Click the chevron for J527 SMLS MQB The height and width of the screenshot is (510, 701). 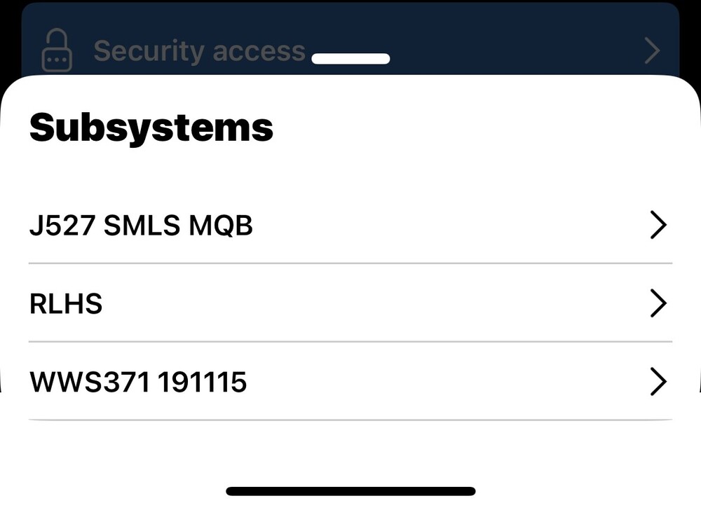click(x=658, y=226)
